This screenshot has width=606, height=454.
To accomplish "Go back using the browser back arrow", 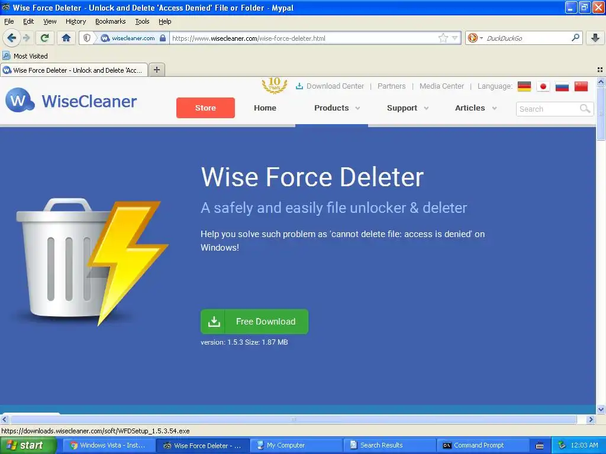I will pyautogui.click(x=11, y=38).
